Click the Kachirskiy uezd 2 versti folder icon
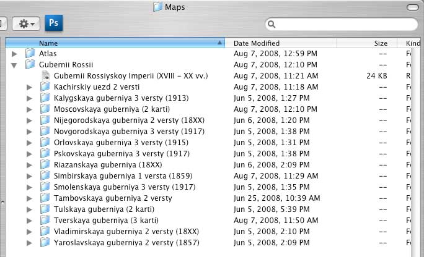 tap(45, 87)
